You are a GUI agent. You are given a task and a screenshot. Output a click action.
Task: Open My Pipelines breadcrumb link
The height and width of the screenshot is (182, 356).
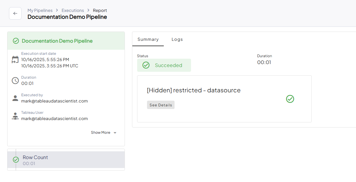pos(40,10)
